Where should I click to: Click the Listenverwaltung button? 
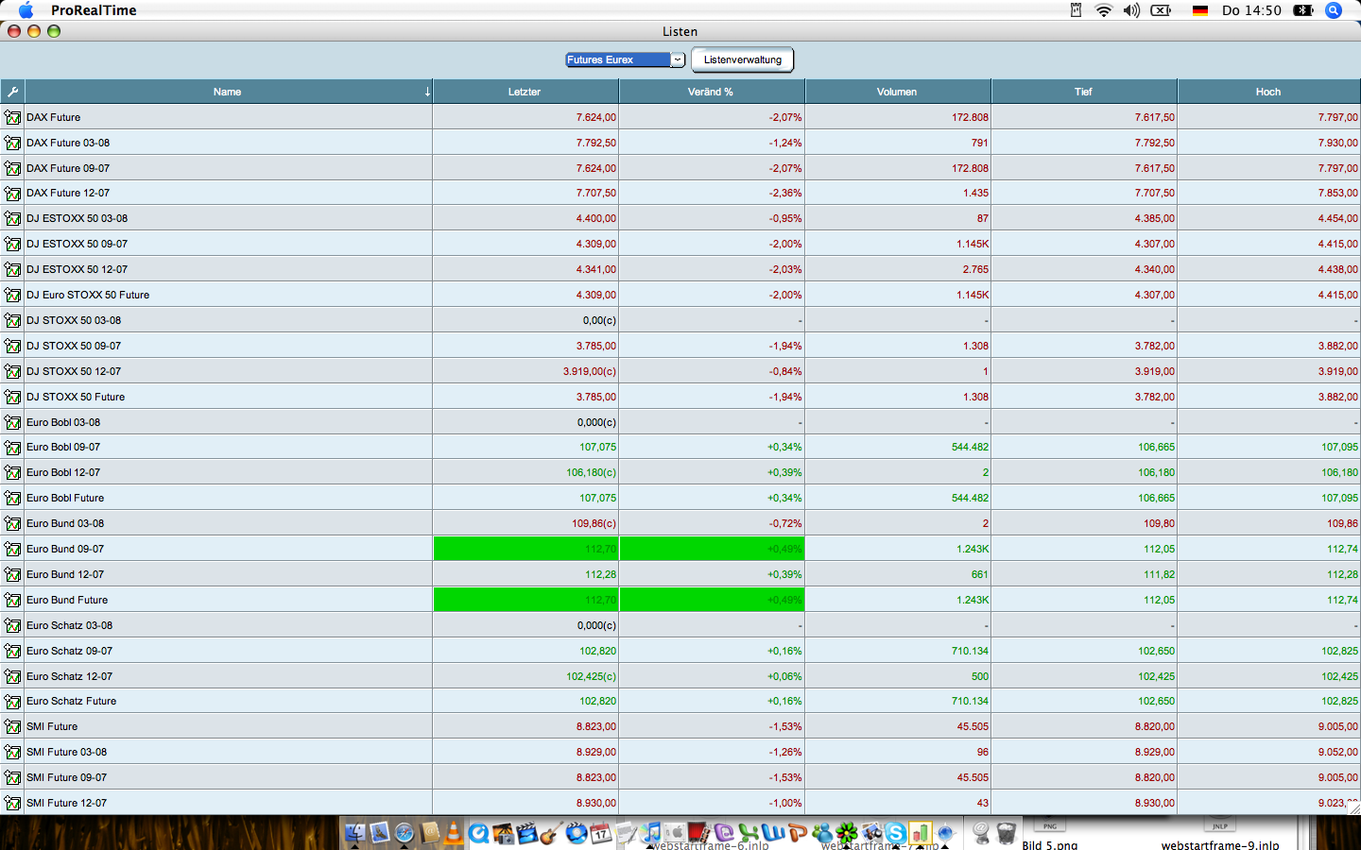tap(743, 59)
